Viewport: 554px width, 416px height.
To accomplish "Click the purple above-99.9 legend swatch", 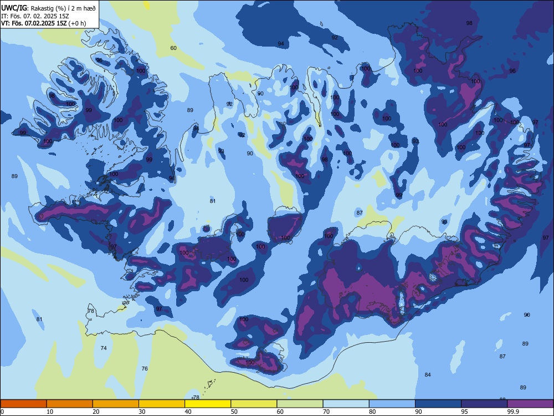I will 530,404.
